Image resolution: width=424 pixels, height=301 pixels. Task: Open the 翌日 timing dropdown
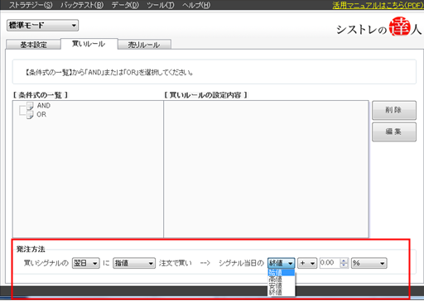pyautogui.click(x=86, y=263)
